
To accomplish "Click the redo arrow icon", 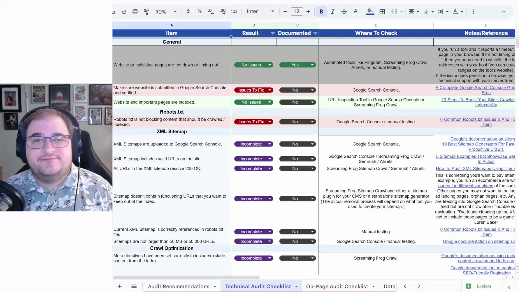I will [x=124, y=12].
